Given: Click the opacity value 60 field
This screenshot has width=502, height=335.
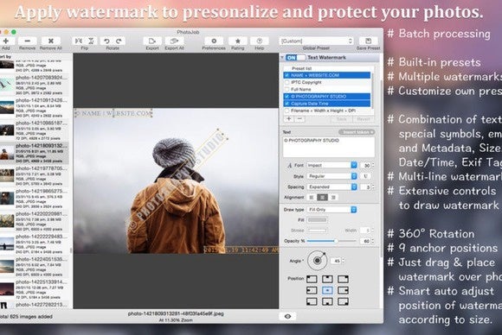Looking at the screenshot, I should (366, 241).
